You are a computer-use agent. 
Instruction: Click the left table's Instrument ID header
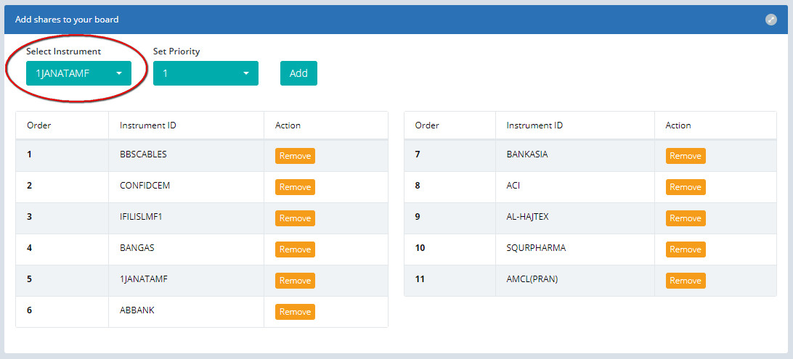click(148, 125)
